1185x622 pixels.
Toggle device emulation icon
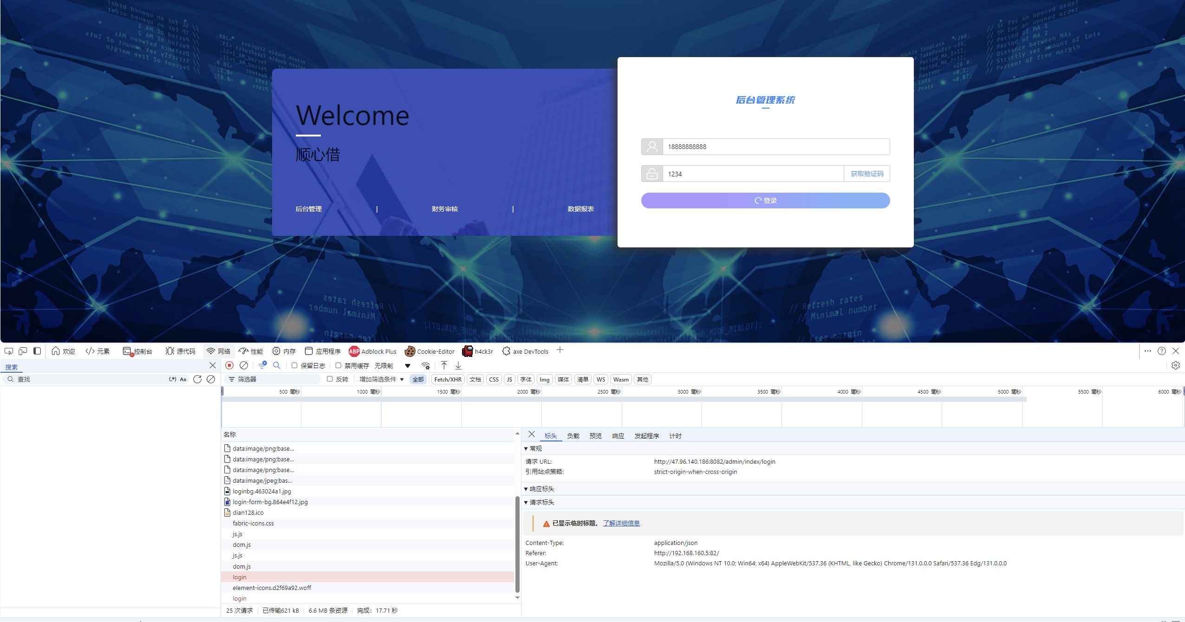point(23,351)
